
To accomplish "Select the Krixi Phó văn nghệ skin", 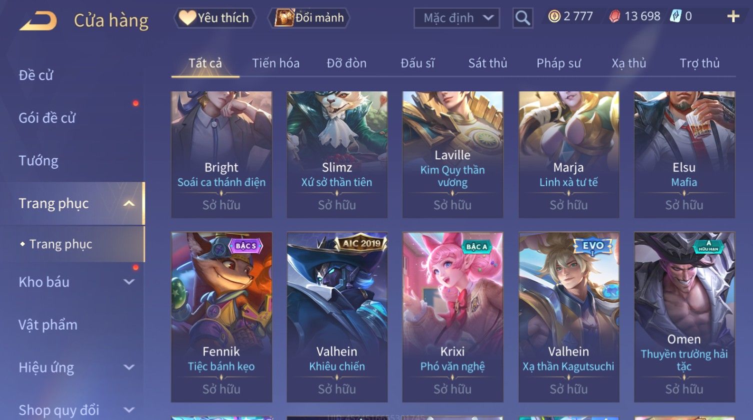I will (x=452, y=317).
